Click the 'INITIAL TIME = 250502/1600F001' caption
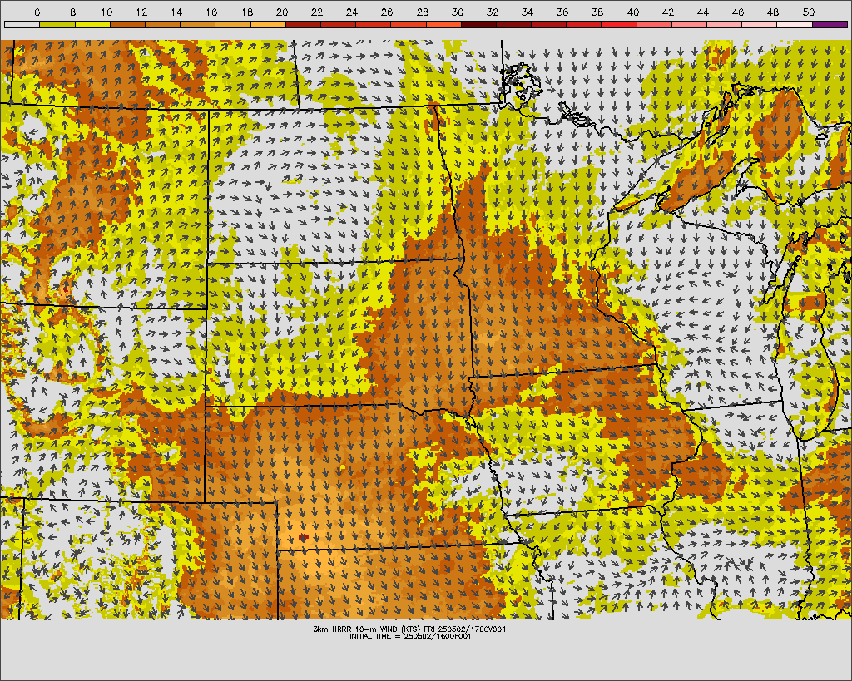Screen dimensions: 852x681 pyautogui.click(x=410, y=636)
